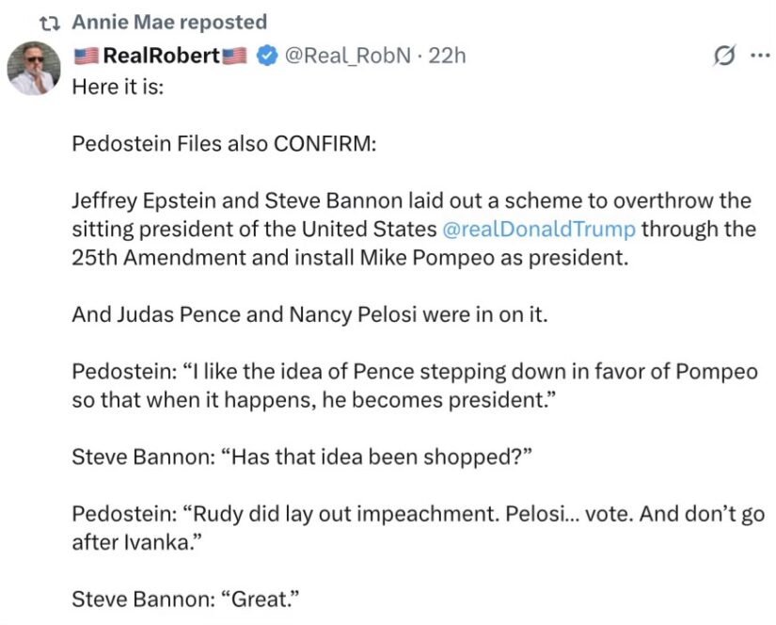Open the @Real_RobN handle
Screen dimensions: 776x625
tap(347, 56)
